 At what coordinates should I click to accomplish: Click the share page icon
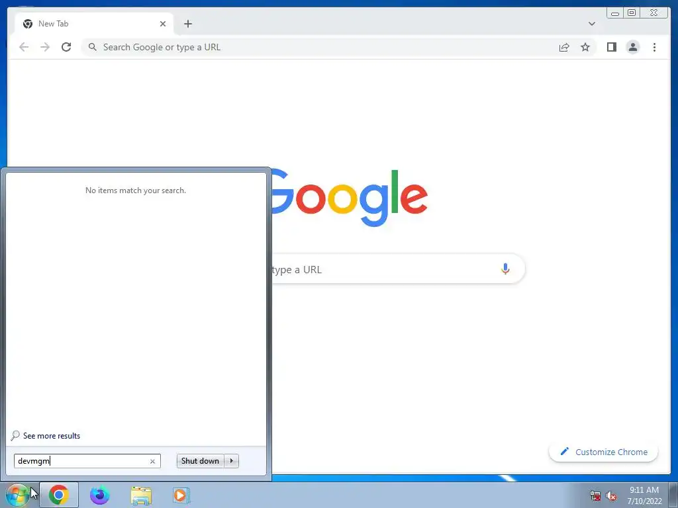pos(564,47)
